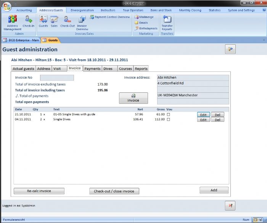267x223 pixels.
Task: Click Check-out / close invoice button
Action: coord(114,191)
